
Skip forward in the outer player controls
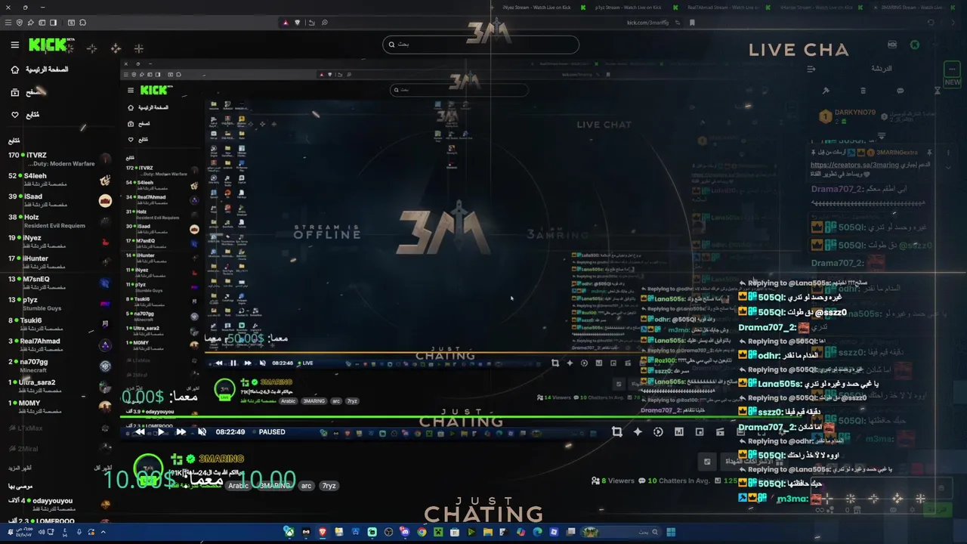(181, 432)
